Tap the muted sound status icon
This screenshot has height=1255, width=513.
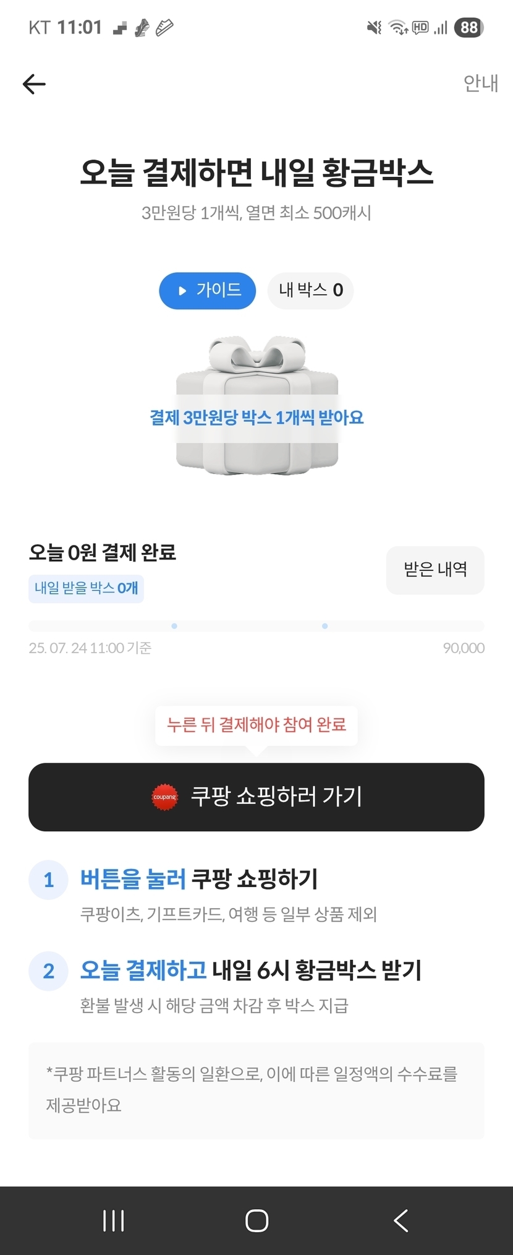pyautogui.click(x=374, y=27)
